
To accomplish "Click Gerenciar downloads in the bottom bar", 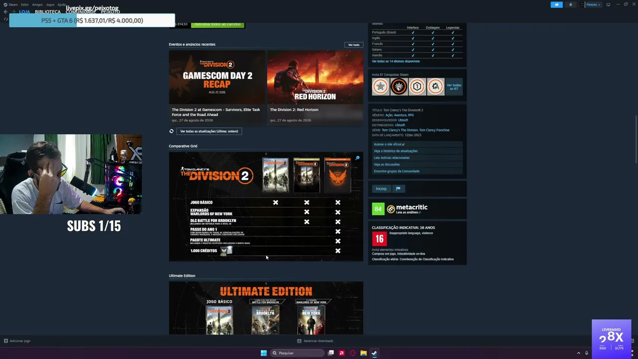I will [316, 341].
